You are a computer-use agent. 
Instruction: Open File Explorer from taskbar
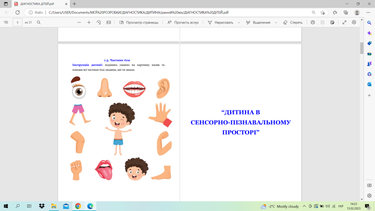[54, 206]
